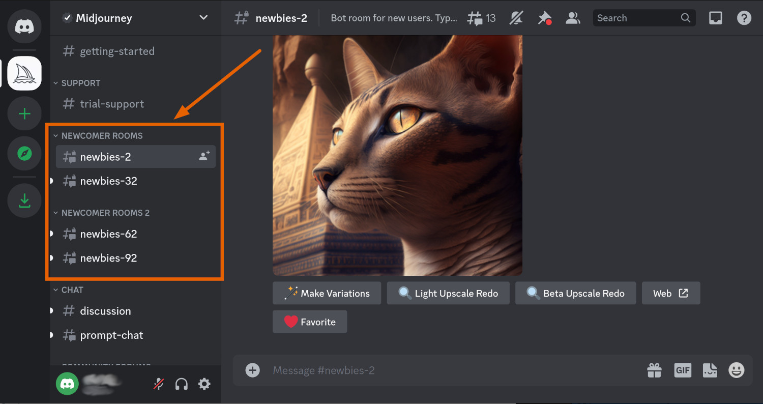Screen dimensions: 763x404
Task: Switch to the newbies-32 channel
Action: tap(108, 181)
